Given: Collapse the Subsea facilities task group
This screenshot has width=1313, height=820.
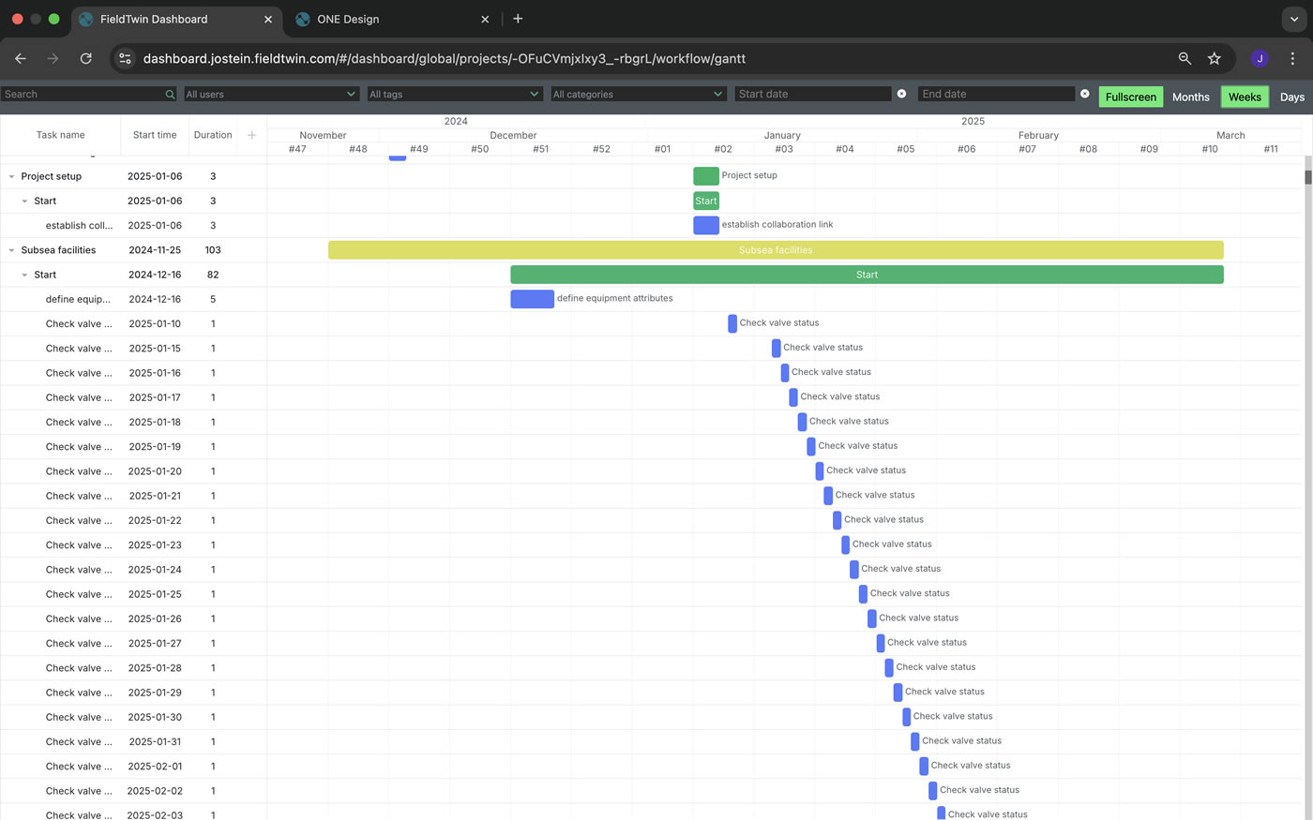Looking at the screenshot, I should coord(11,250).
